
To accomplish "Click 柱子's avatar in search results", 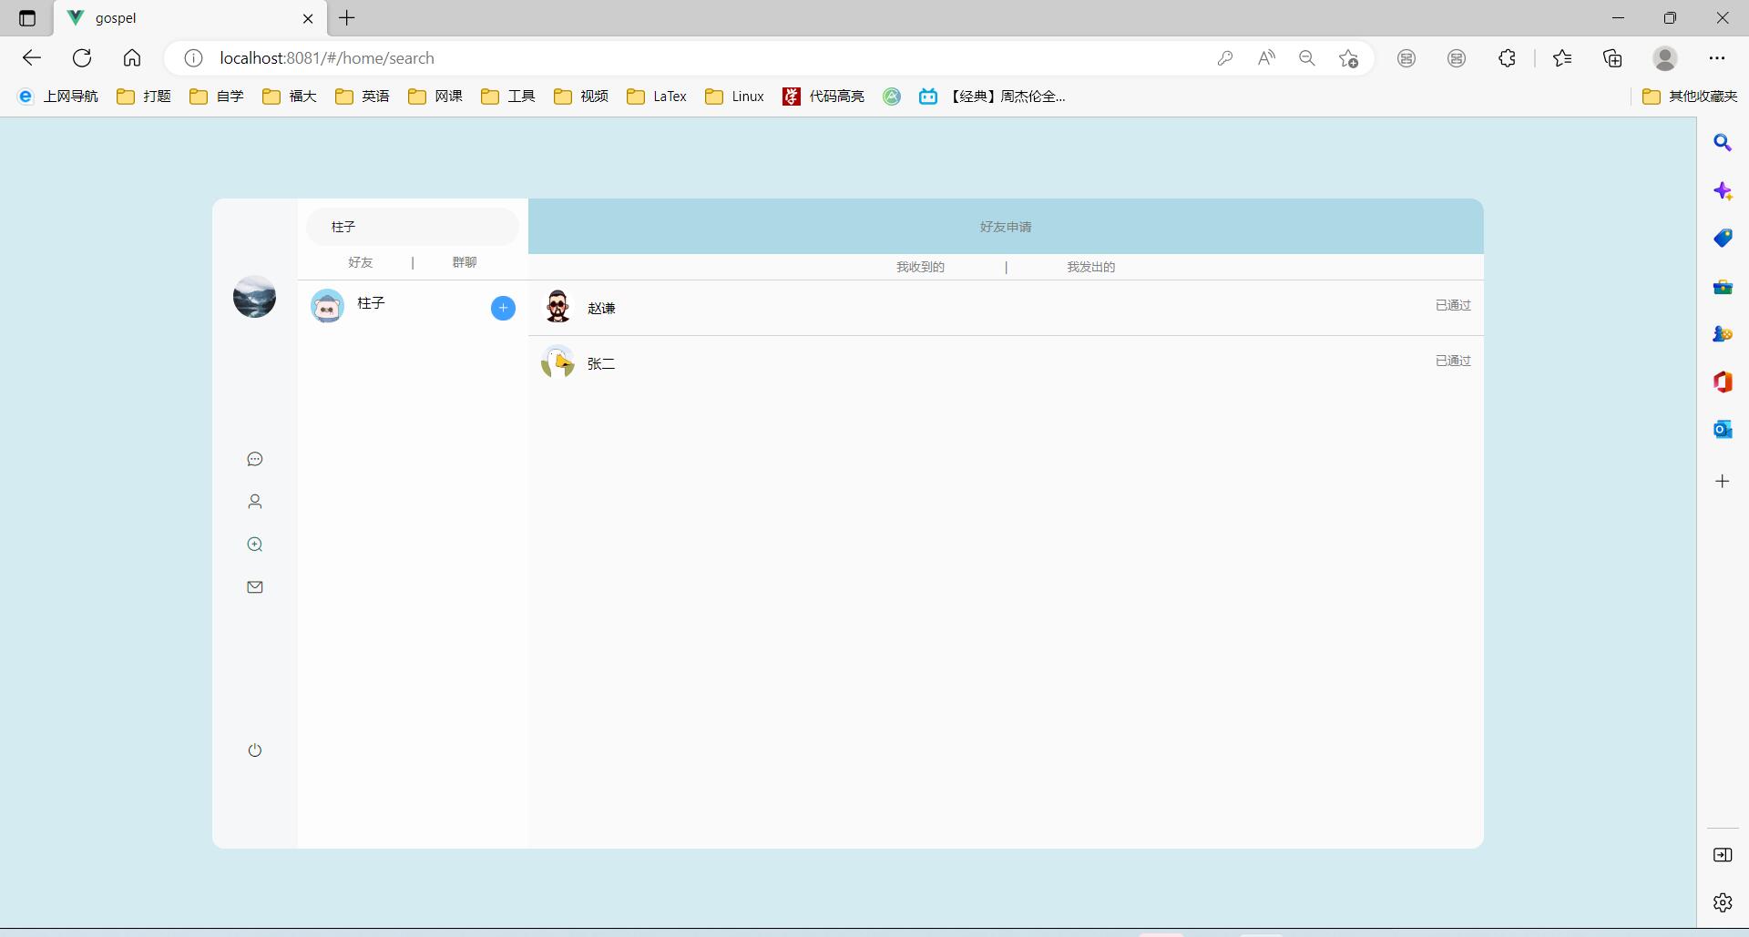I will 327,306.
